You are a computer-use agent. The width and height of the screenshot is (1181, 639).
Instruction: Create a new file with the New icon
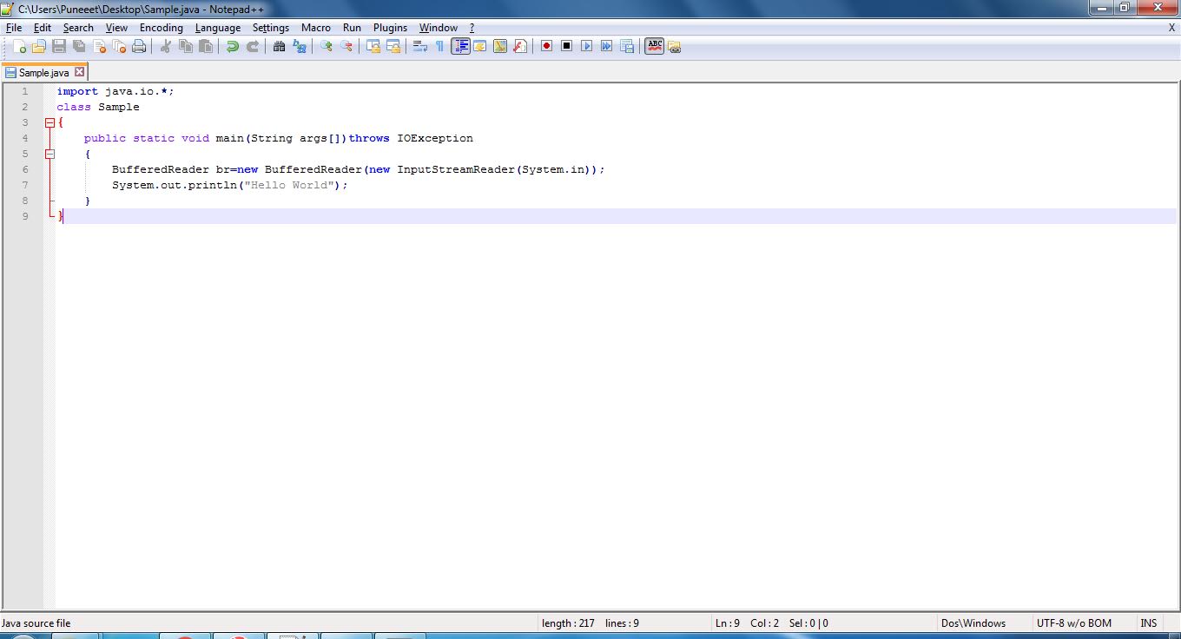(20, 46)
